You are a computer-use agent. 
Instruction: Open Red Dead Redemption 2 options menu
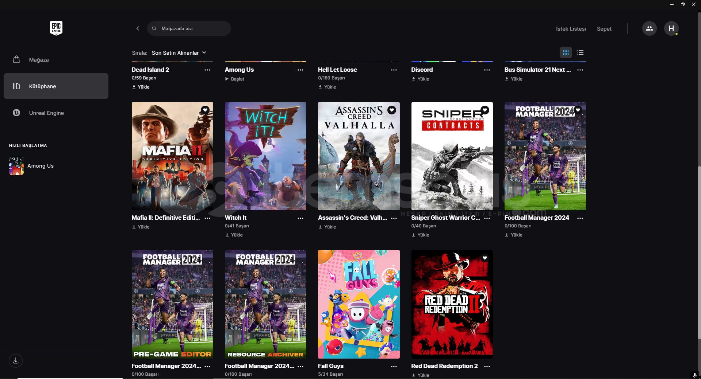point(487,366)
